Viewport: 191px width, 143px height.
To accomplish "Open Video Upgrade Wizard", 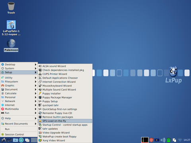I will [x=65, y=133].
